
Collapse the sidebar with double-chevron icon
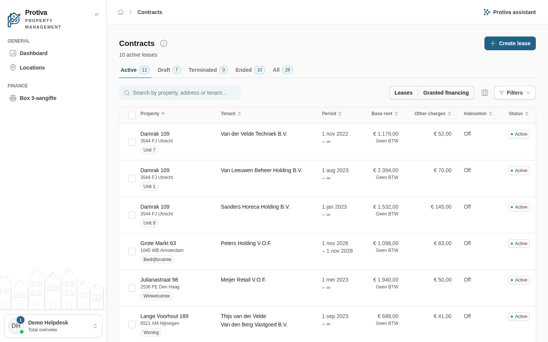coord(97,14)
